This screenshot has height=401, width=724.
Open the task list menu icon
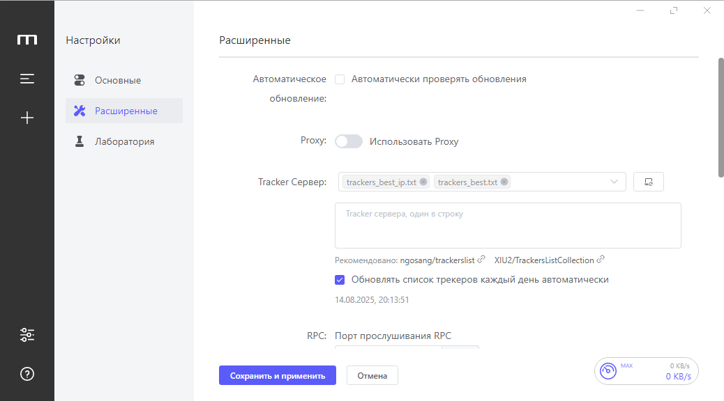27,79
